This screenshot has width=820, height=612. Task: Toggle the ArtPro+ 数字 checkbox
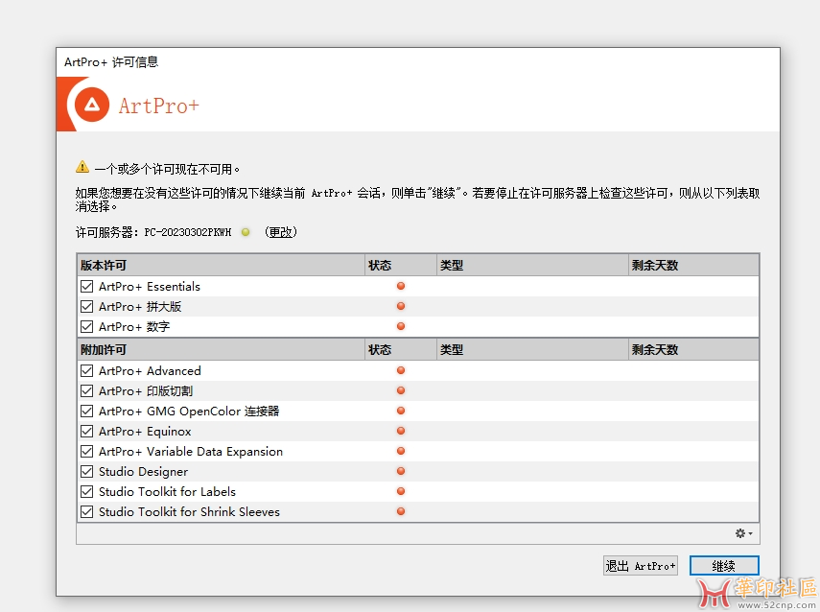tap(87, 326)
